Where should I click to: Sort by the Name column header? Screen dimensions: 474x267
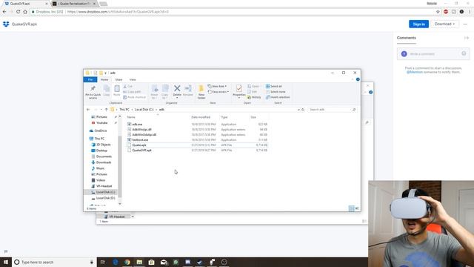pyautogui.click(x=131, y=117)
